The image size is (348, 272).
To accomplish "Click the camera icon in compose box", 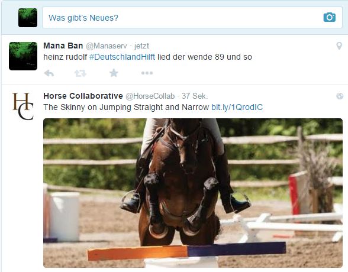I will [x=329, y=17].
